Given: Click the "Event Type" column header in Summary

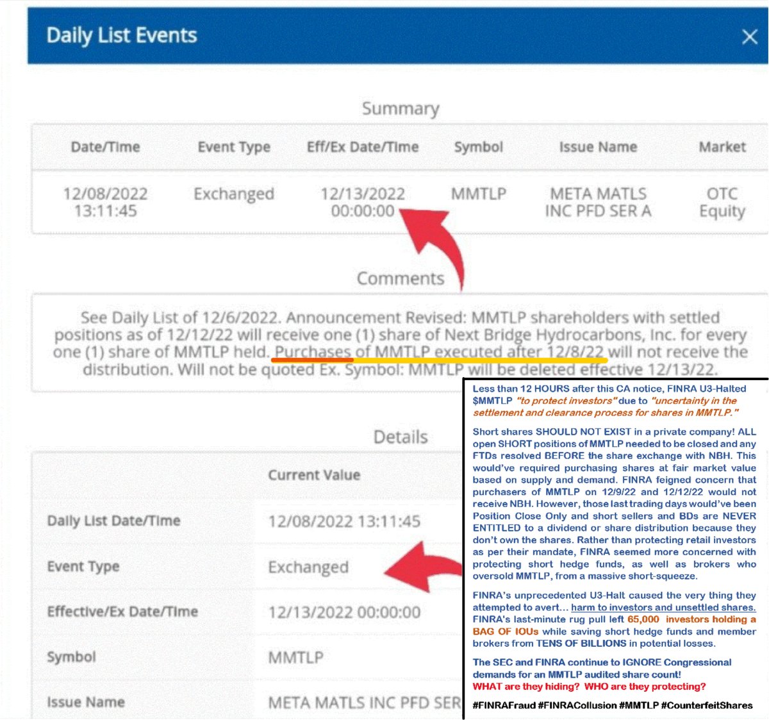Looking at the screenshot, I should (234, 147).
